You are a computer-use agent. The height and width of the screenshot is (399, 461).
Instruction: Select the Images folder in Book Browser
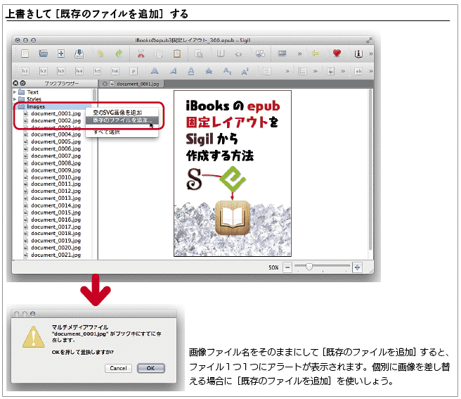click(36, 106)
